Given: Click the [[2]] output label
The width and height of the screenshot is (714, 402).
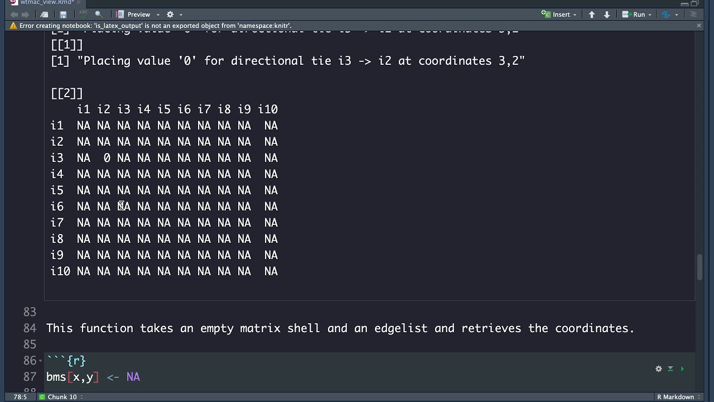Looking at the screenshot, I should [x=67, y=93].
